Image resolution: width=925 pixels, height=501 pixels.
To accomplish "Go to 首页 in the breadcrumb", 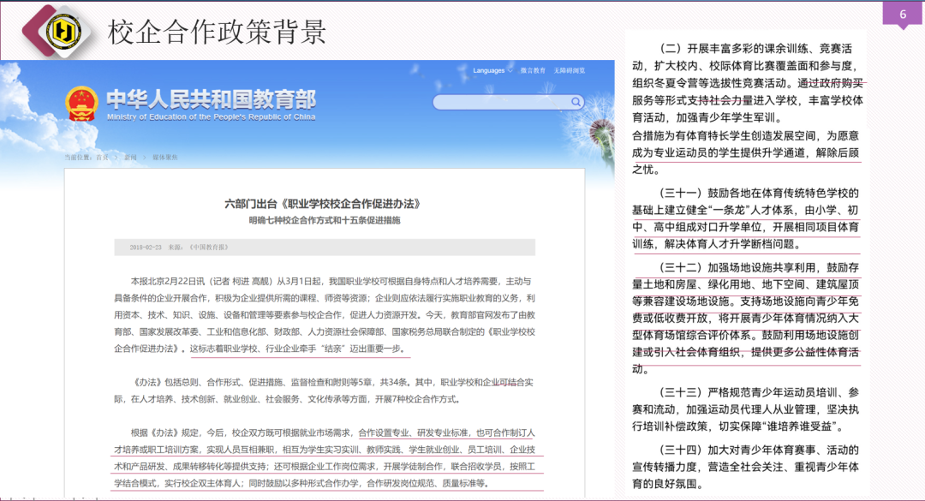I will 102,158.
